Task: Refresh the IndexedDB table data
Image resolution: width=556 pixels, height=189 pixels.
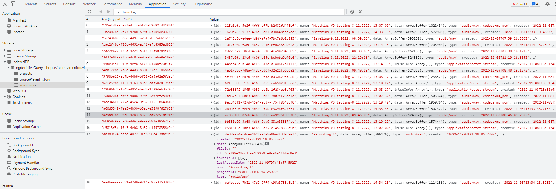Action: pos(90,12)
